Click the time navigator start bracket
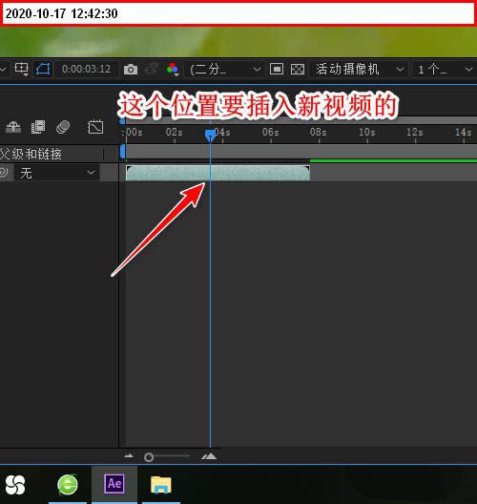Image resolution: width=477 pixels, height=504 pixels. pos(122,120)
